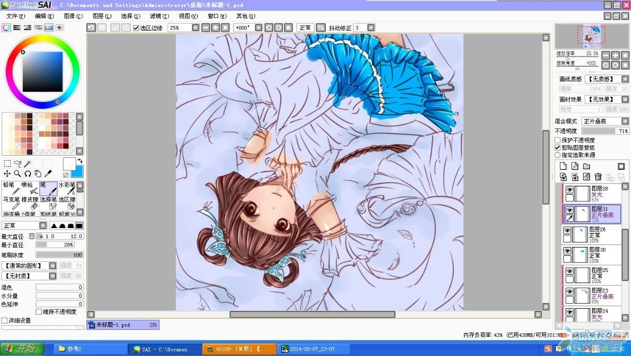The height and width of the screenshot is (356, 631).
Task: Choose the 笔 pen brush
Action: pos(48,189)
